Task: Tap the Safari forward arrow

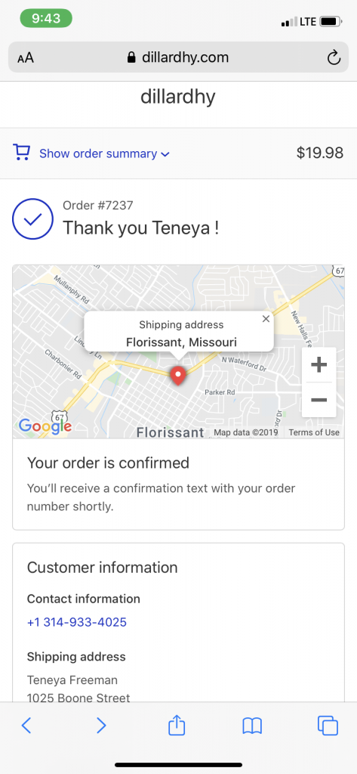Action: (x=101, y=725)
